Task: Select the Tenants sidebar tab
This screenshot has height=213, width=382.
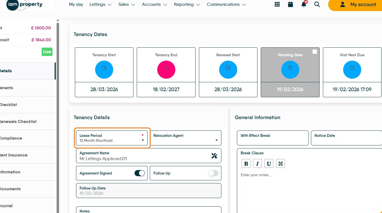Action: [27, 88]
